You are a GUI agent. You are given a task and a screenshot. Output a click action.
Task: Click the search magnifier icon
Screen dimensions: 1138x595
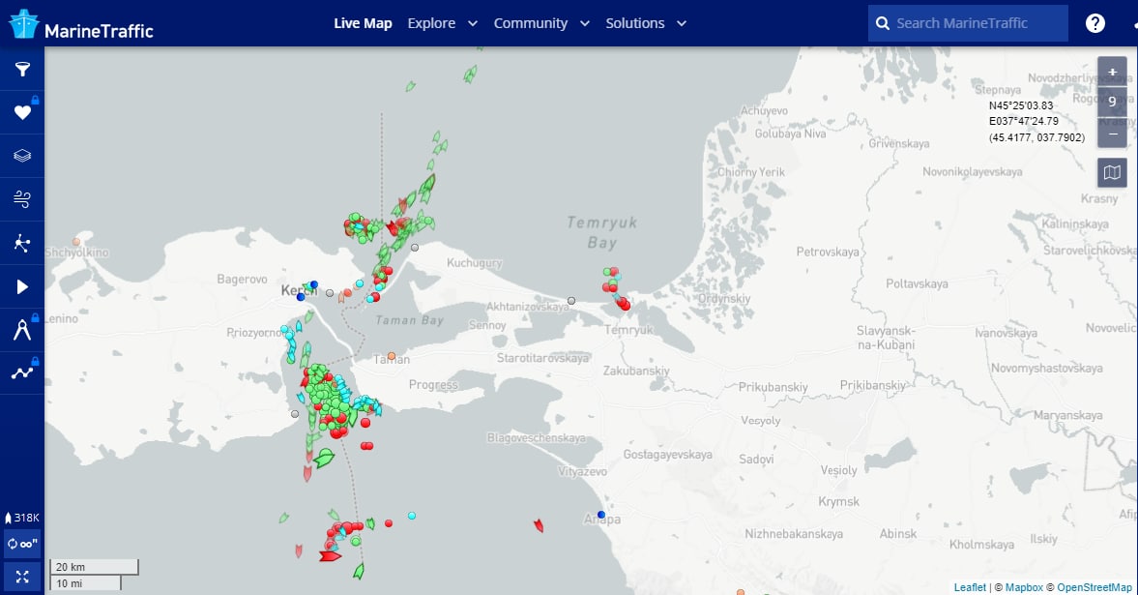point(883,23)
